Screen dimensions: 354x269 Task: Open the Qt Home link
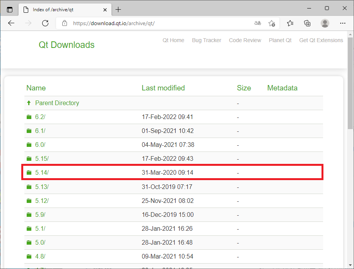click(173, 40)
